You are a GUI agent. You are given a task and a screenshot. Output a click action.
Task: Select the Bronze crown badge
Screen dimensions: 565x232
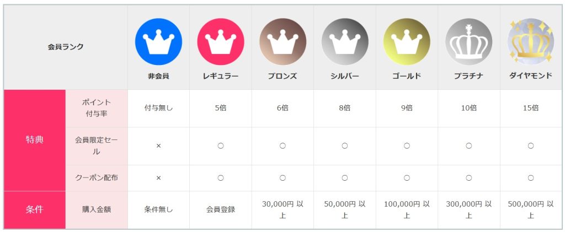[282, 42]
